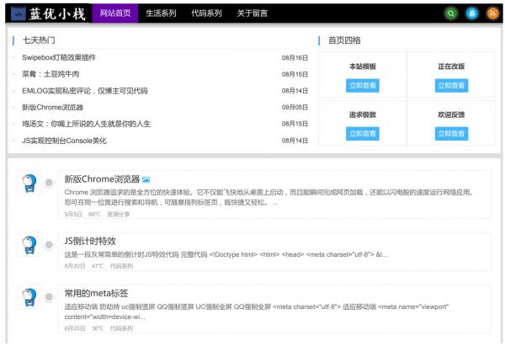Click 资源分享 category tag under Chrome post

[119, 214]
